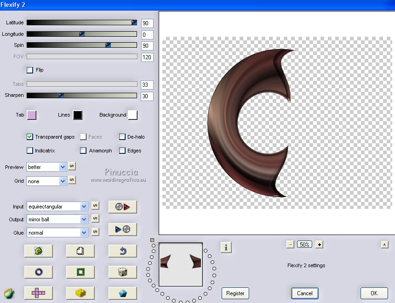This screenshot has width=395, height=303.
Task: Click the blue undo arrow button
Action: point(122,251)
